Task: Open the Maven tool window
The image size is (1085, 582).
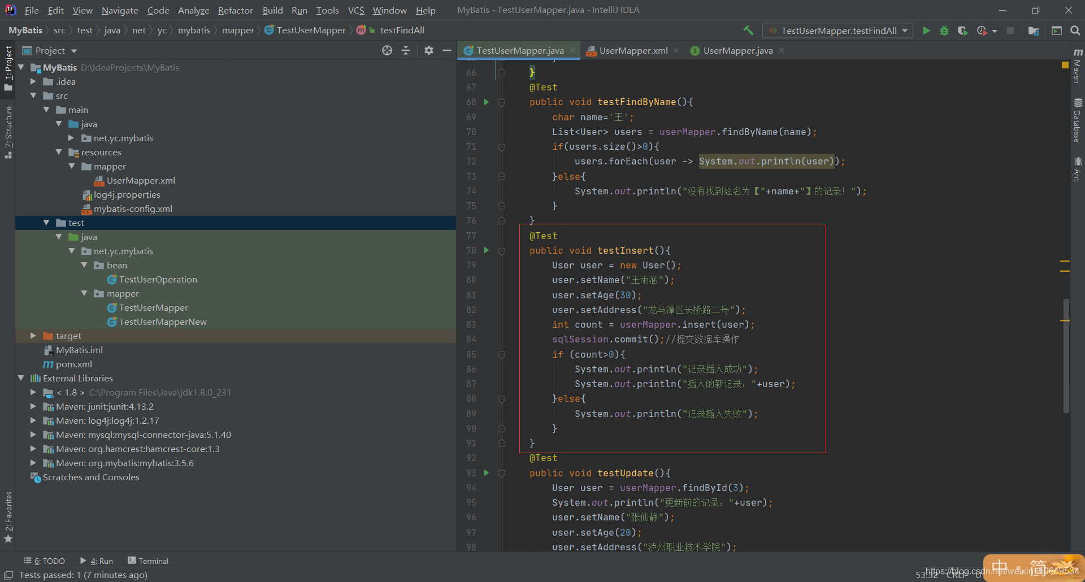Action: pos(1078,67)
